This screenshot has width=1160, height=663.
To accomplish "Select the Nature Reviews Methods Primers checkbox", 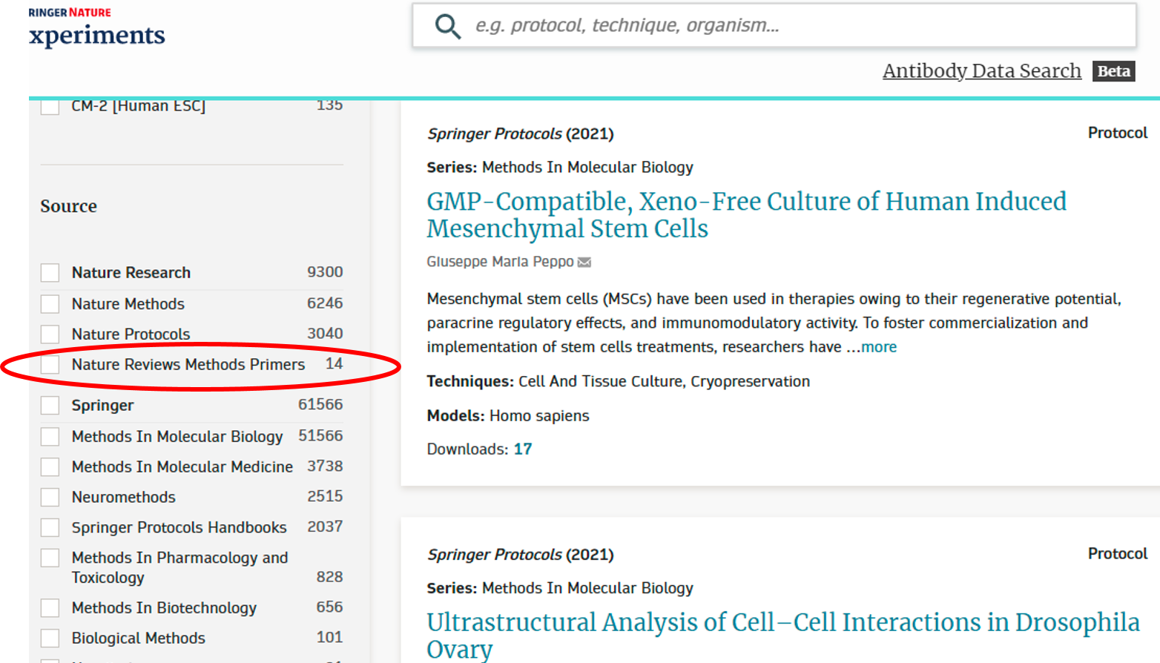I will (x=50, y=365).
